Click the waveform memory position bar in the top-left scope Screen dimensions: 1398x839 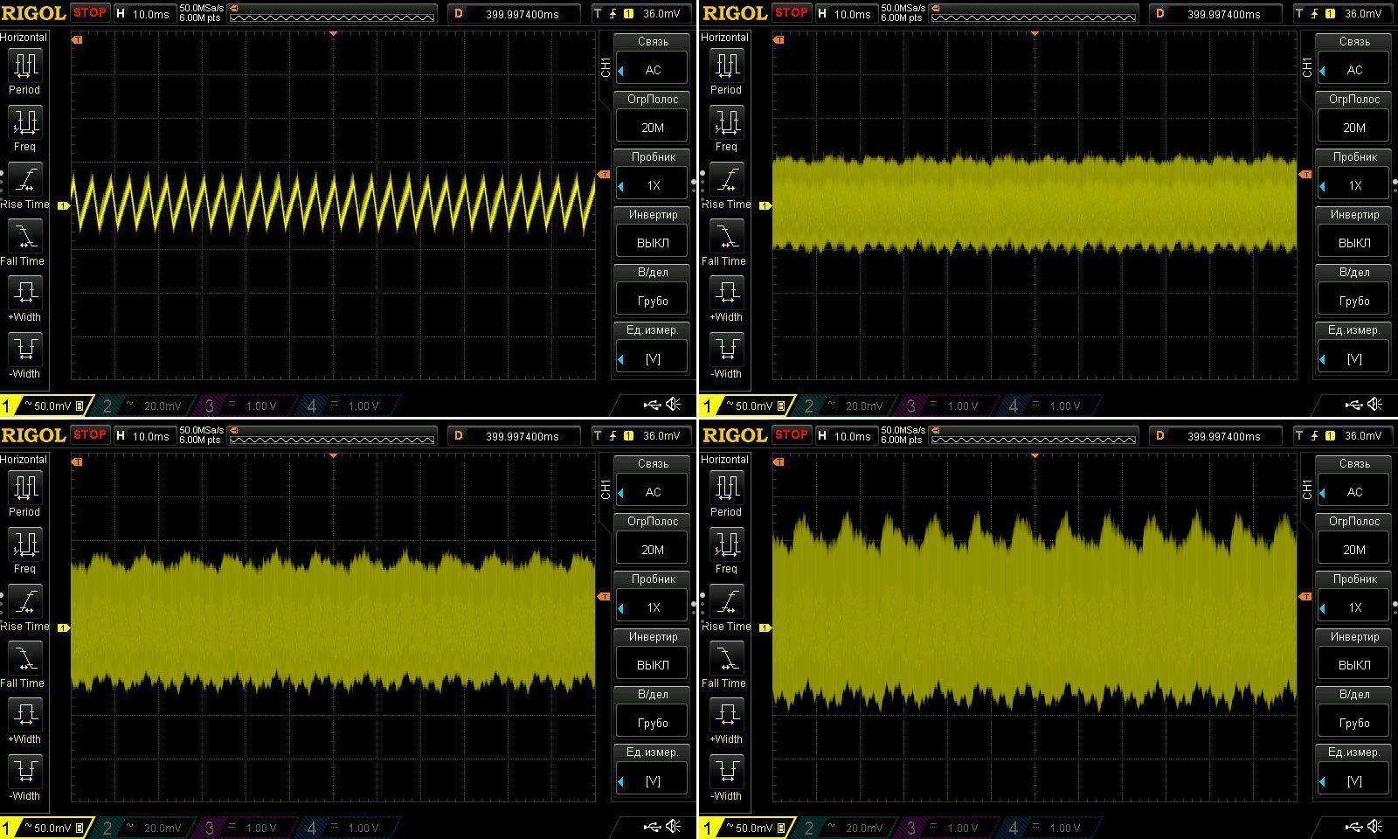tap(332, 13)
